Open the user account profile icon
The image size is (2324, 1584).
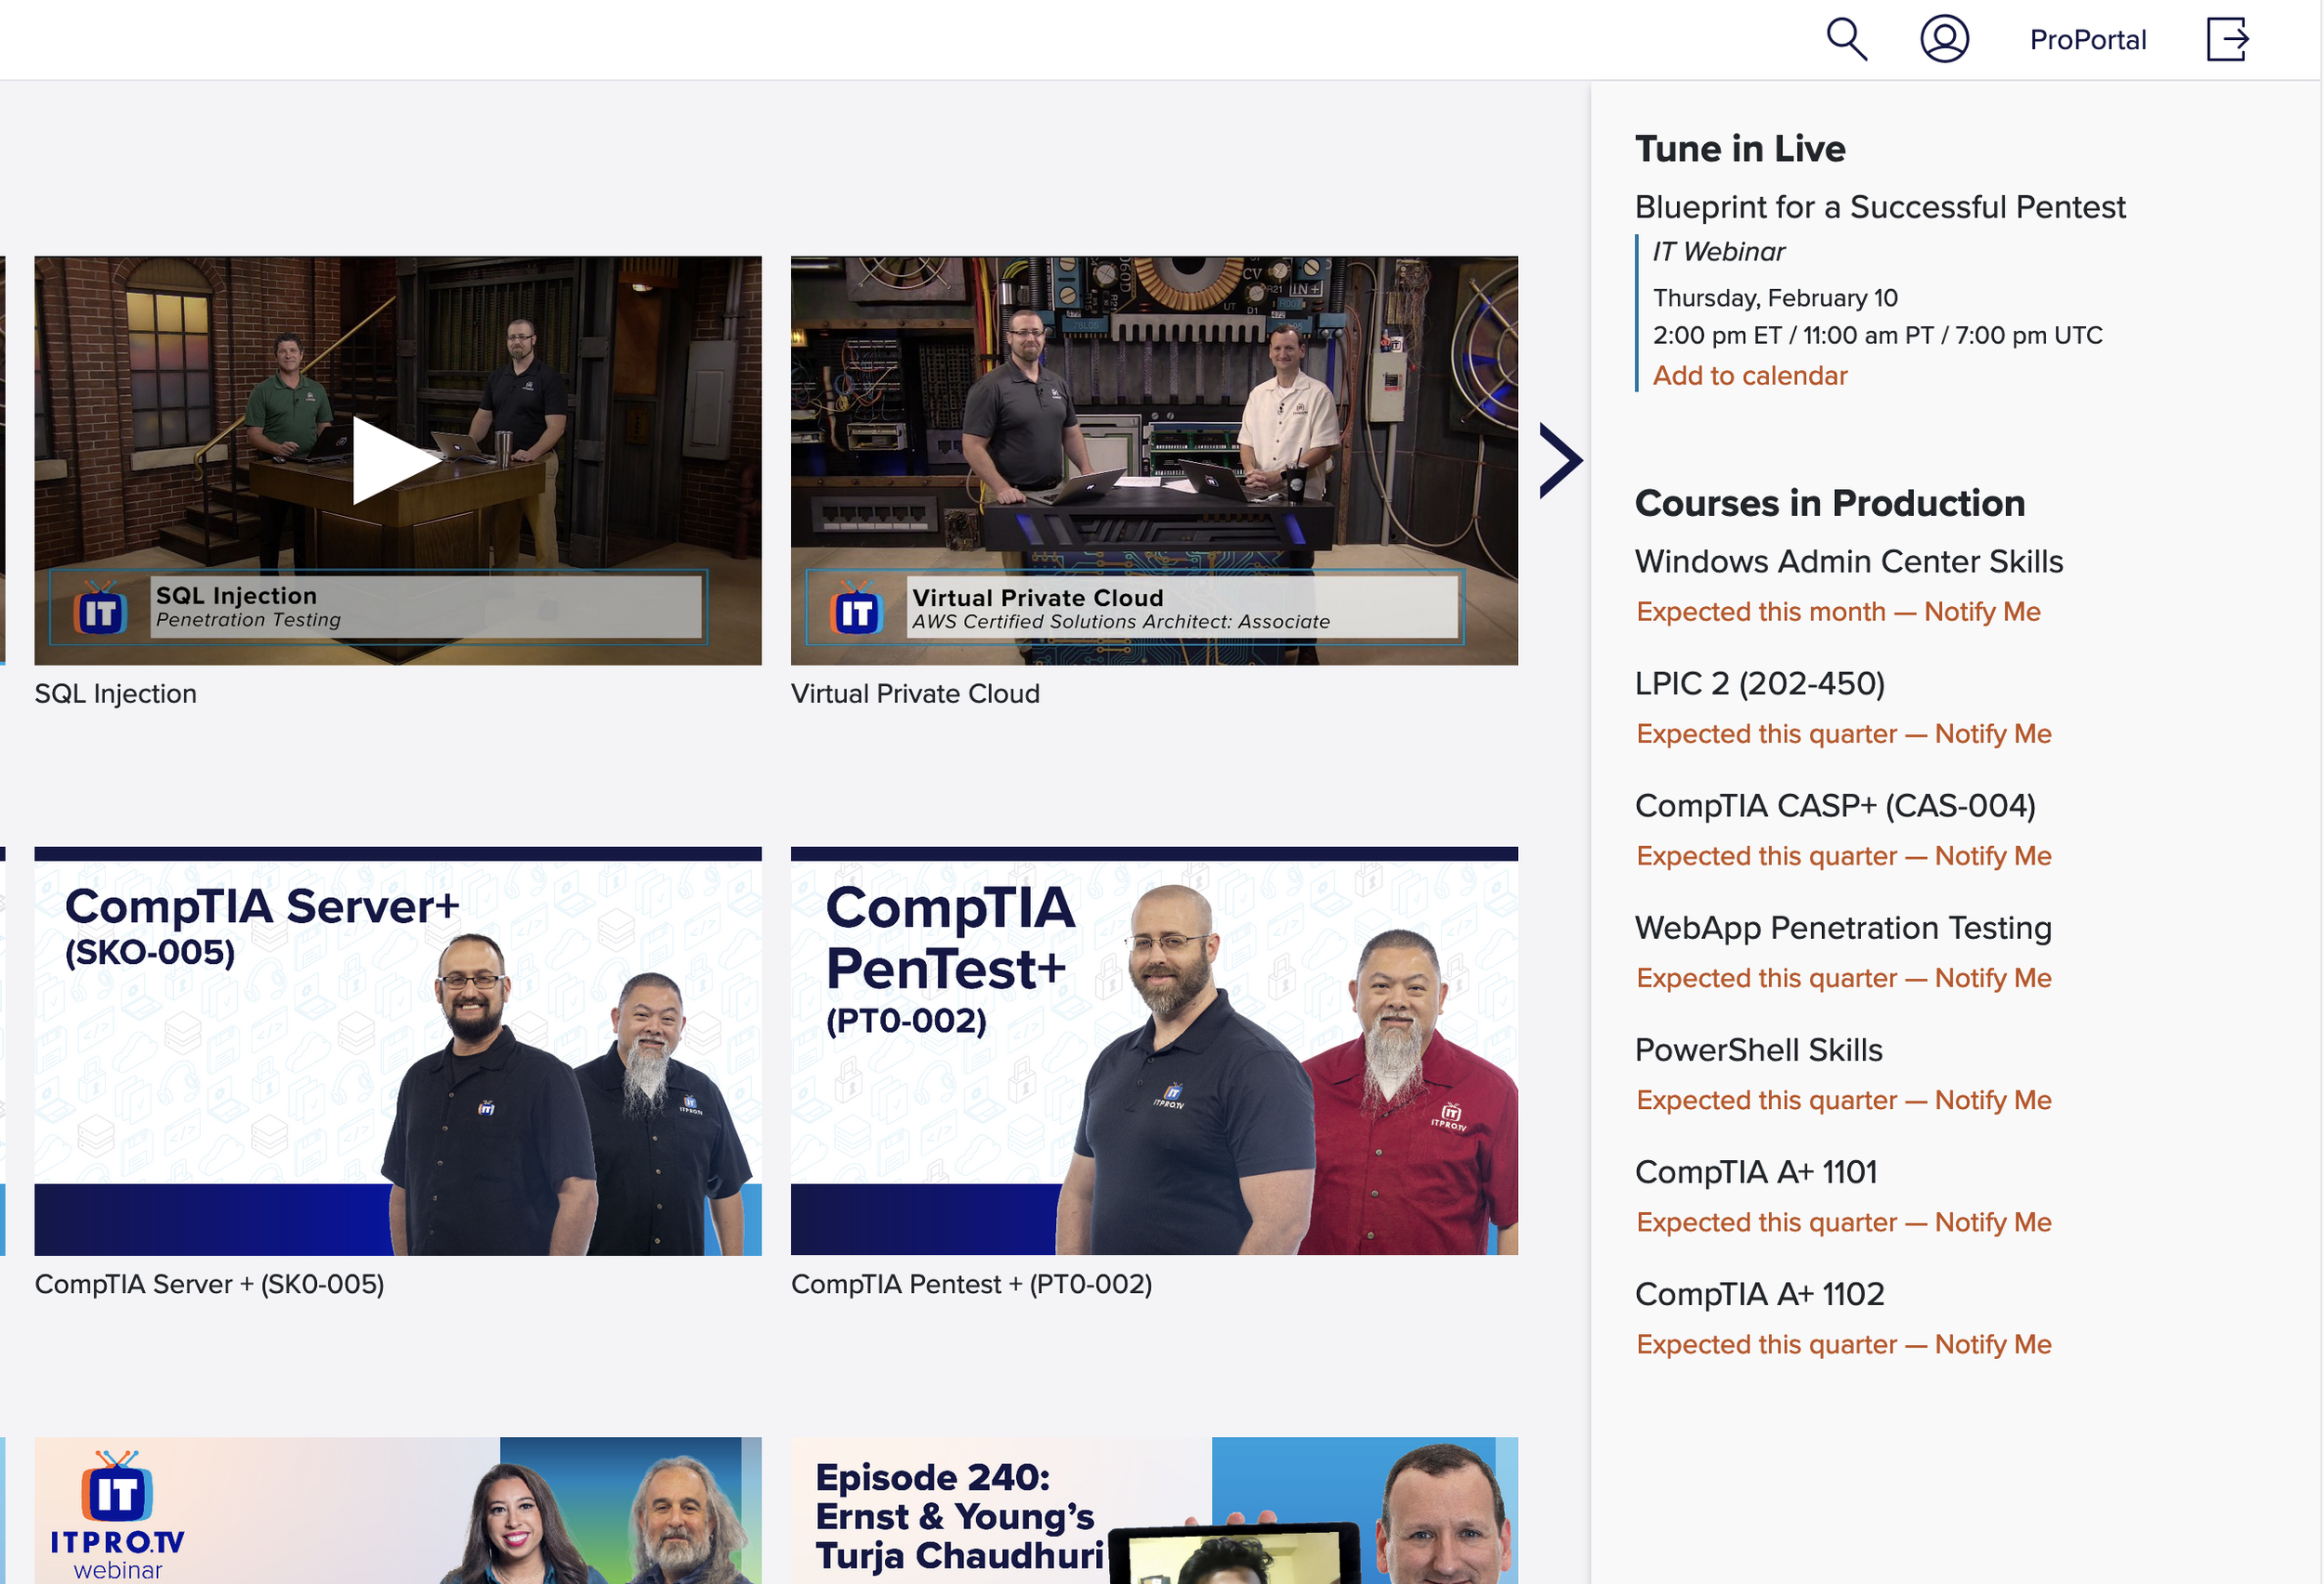[x=1944, y=39]
